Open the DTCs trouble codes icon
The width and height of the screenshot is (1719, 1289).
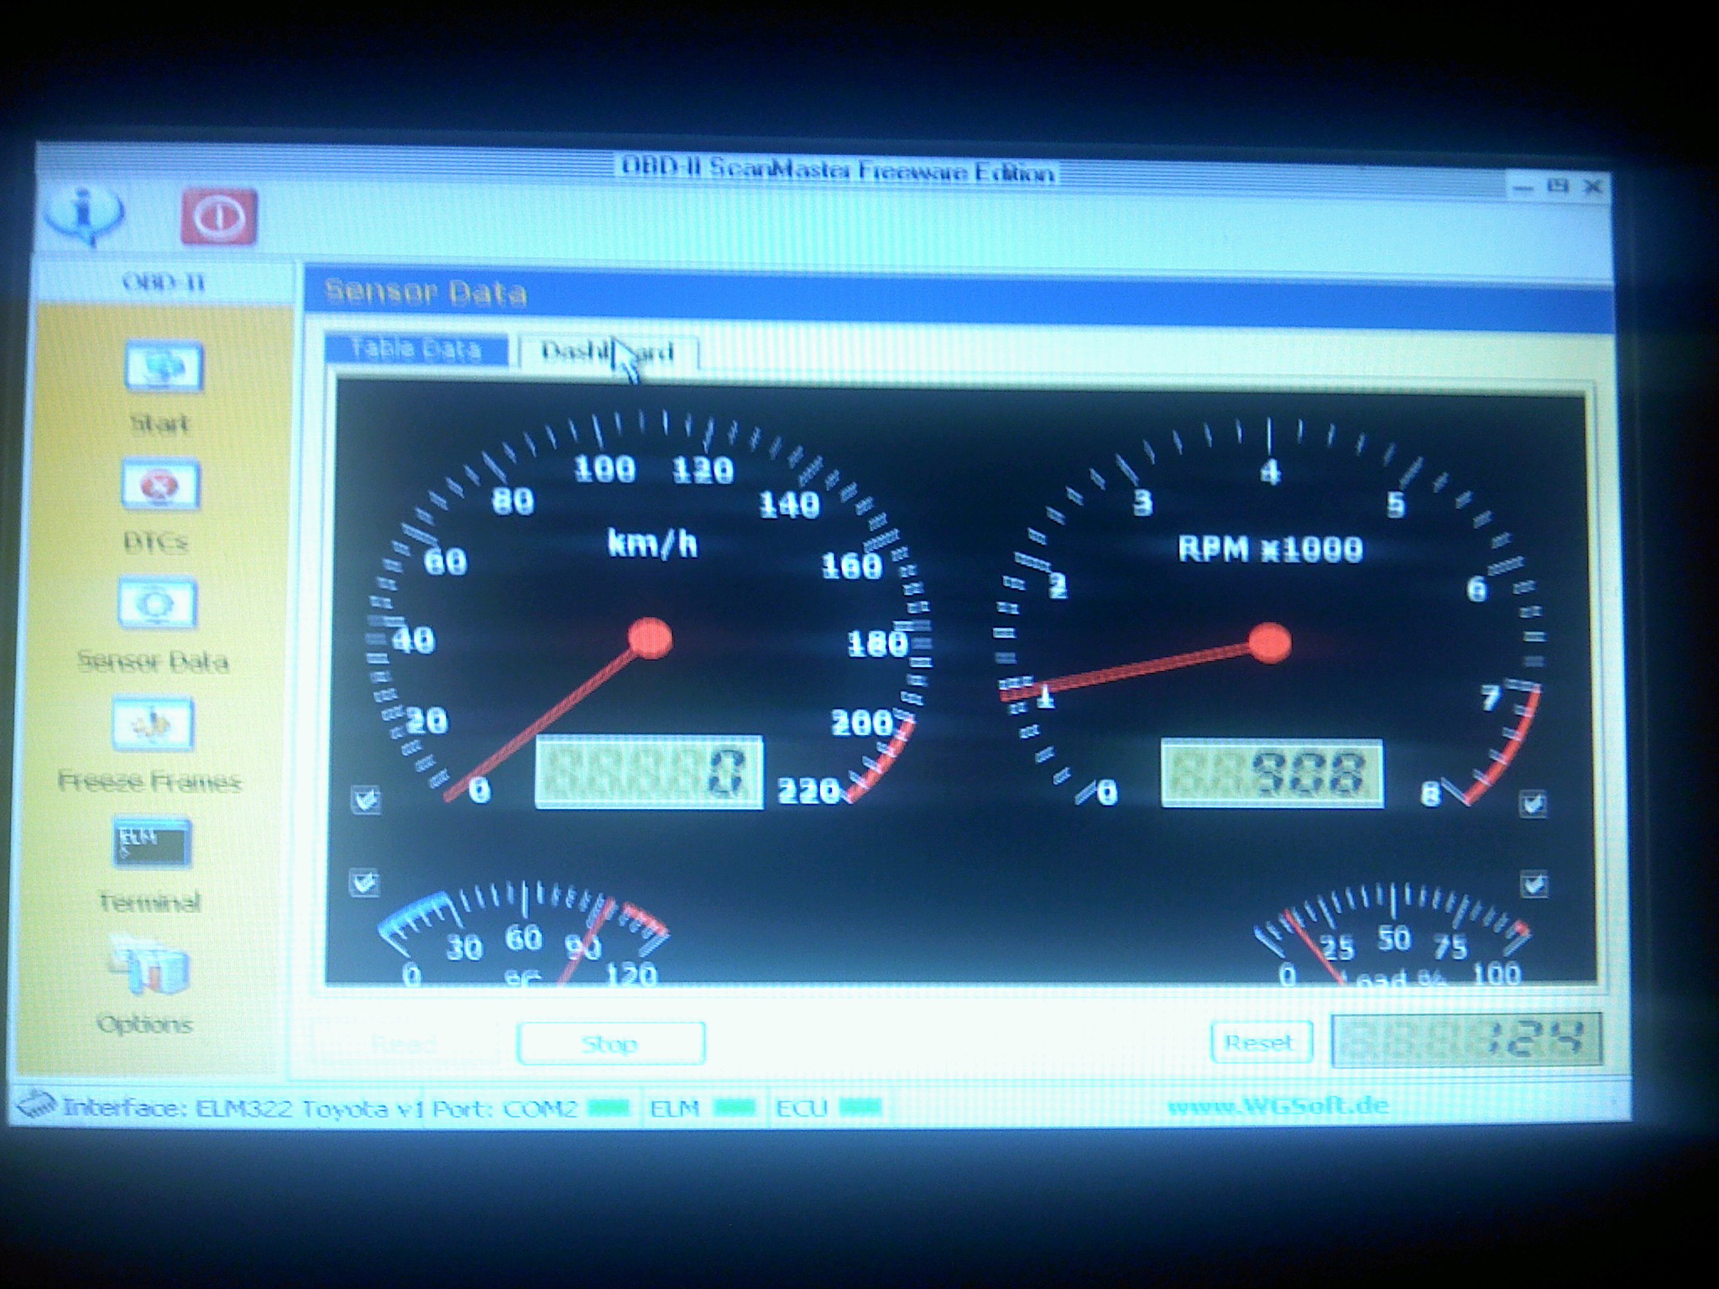(x=160, y=484)
